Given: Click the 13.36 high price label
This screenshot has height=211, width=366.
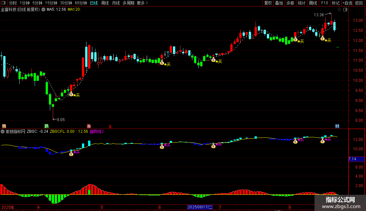Looking at the screenshot, I should 319,15.
